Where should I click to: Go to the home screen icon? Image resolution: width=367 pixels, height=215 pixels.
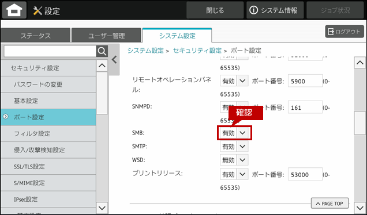pyautogui.click(x=14, y=10)
